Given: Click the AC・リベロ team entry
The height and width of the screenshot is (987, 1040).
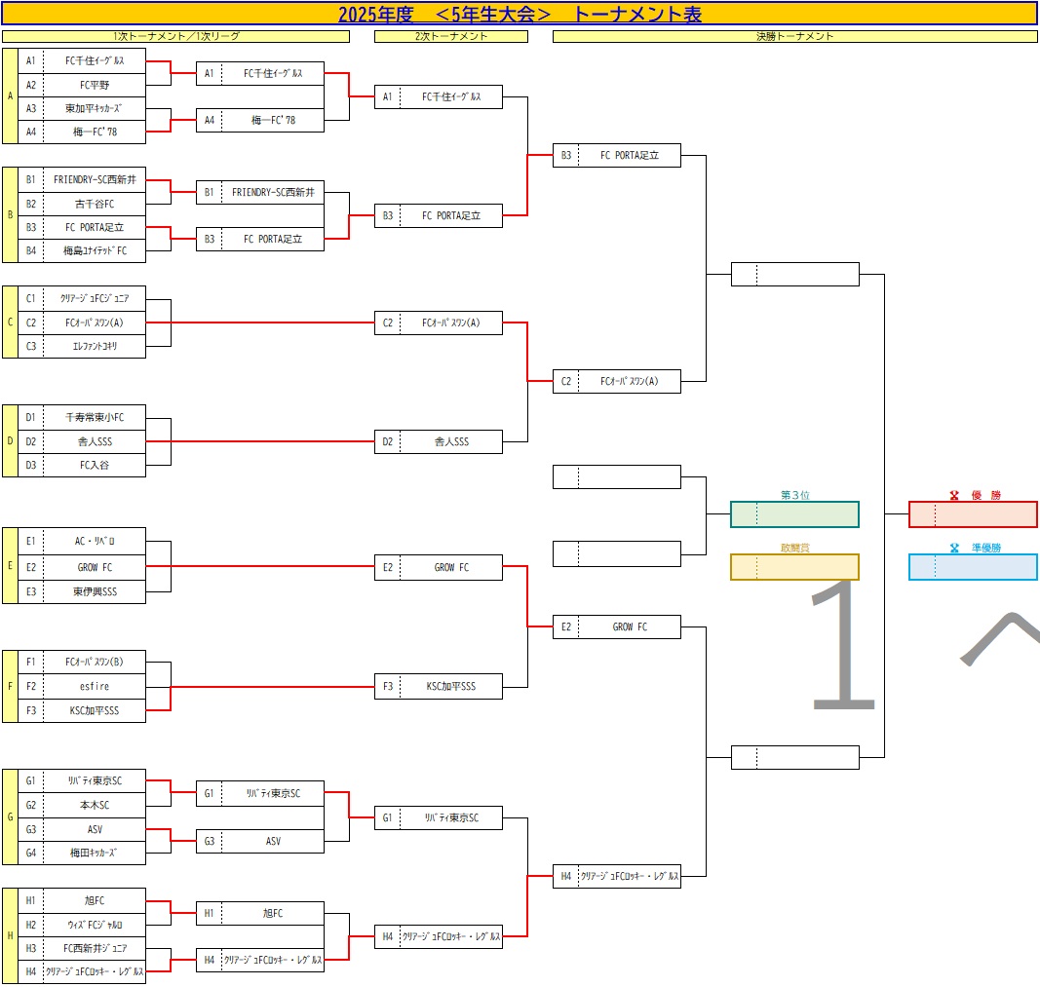Looking at the screenshot, I should [95, 541].
